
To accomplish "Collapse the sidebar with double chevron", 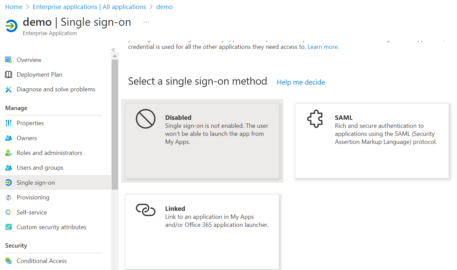I will pos(113,50).
